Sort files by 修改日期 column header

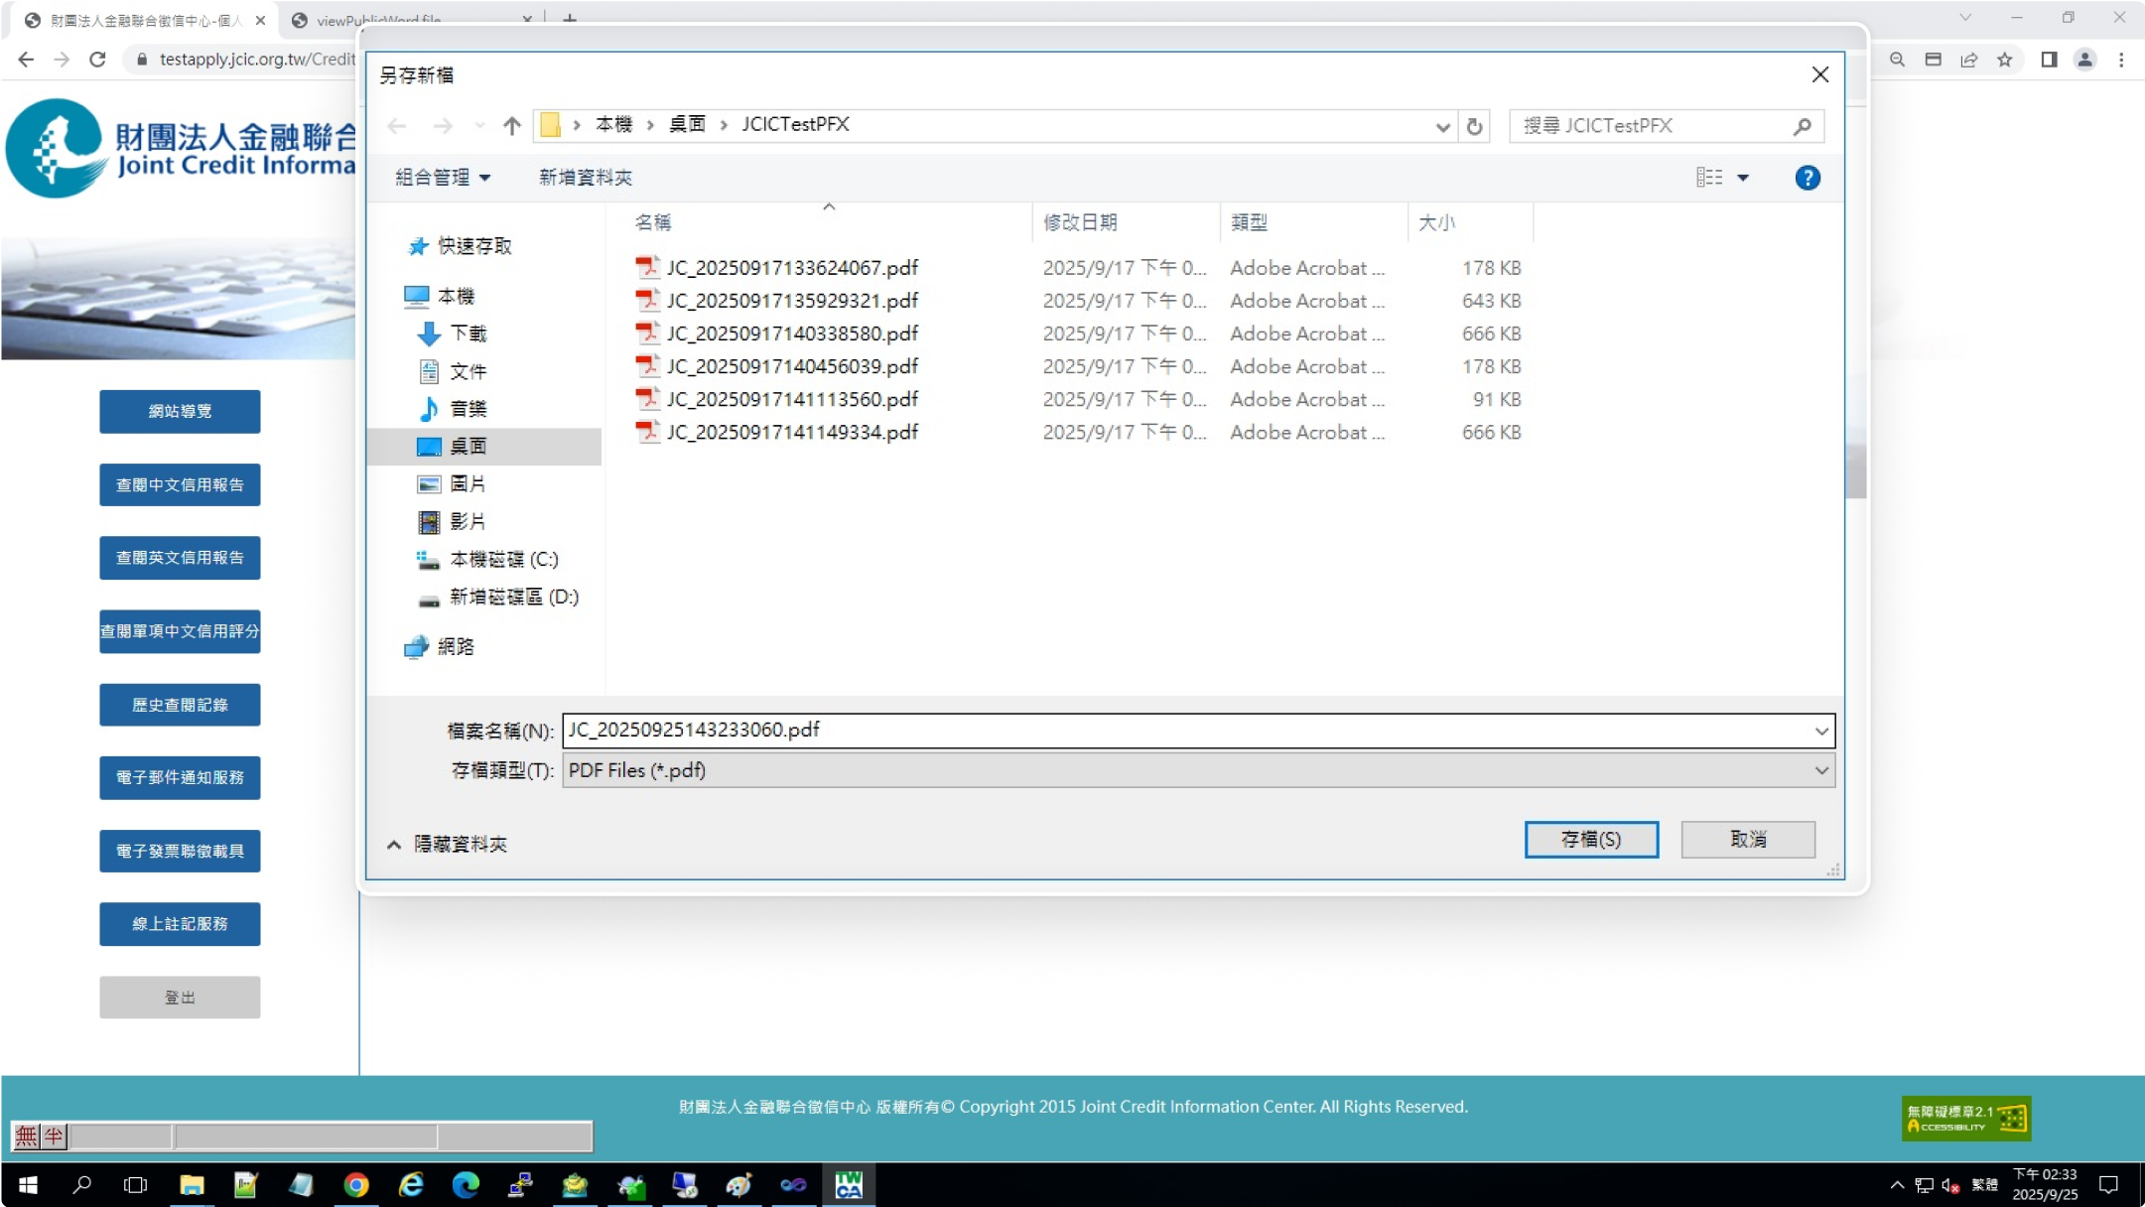coord(1080,222)
